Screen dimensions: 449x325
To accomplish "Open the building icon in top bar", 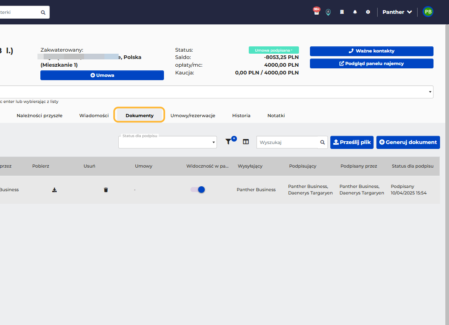I will coord(342,12).
